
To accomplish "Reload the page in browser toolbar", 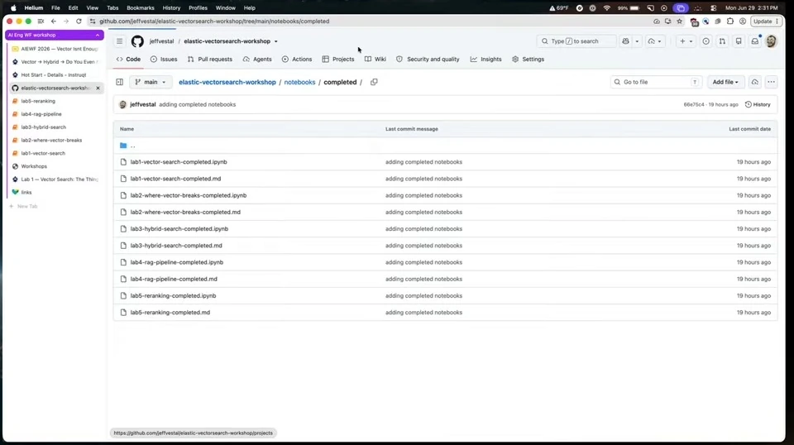I will (79, 22).
